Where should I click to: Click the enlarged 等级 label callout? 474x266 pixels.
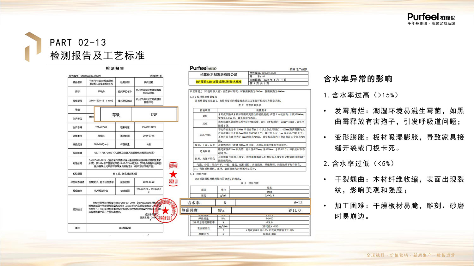click(116, 115)
